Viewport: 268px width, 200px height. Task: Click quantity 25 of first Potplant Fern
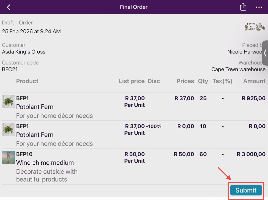click(203, 98)
